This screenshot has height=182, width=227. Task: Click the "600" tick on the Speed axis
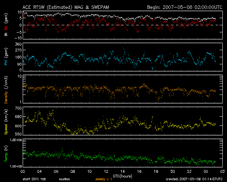[x=18, y=126]
